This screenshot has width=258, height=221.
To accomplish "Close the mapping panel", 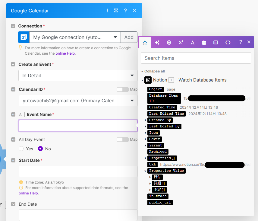I will coord(249,42).
